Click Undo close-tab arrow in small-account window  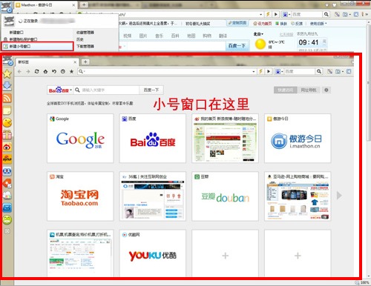(x=54, y=71)
